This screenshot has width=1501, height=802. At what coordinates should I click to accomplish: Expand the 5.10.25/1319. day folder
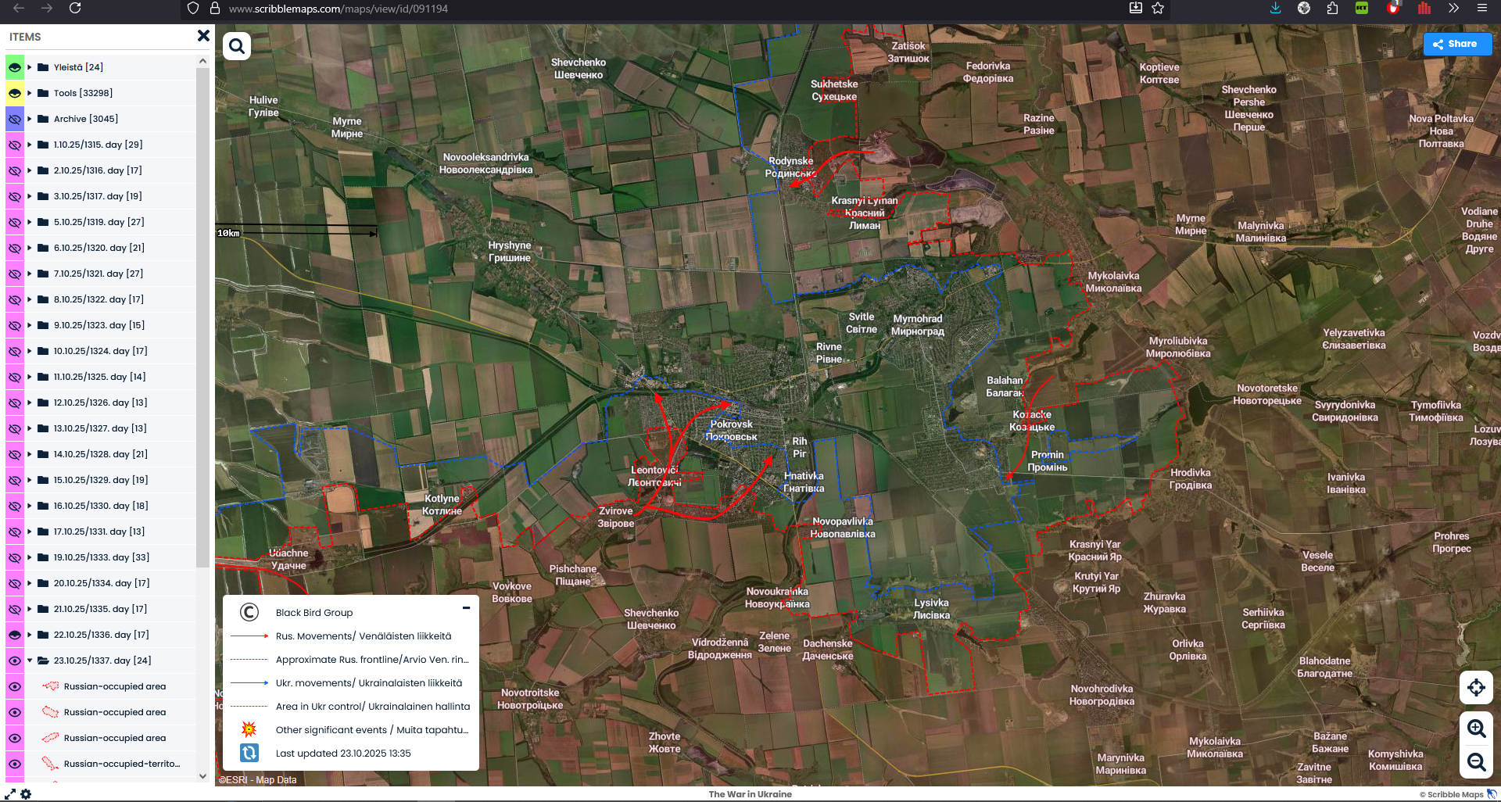30,222
